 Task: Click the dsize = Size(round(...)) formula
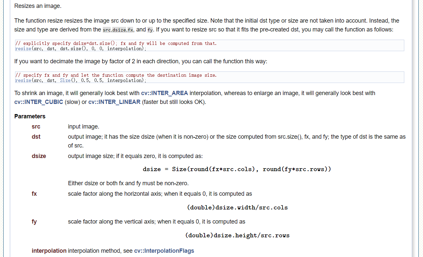[237, 169]
